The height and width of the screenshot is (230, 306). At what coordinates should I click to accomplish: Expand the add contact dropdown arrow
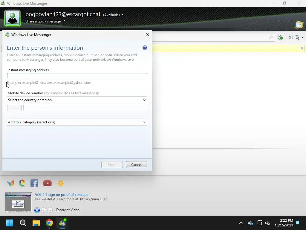pos(285,37)
